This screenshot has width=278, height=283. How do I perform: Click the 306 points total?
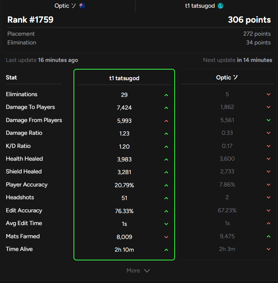coord(249,20)
